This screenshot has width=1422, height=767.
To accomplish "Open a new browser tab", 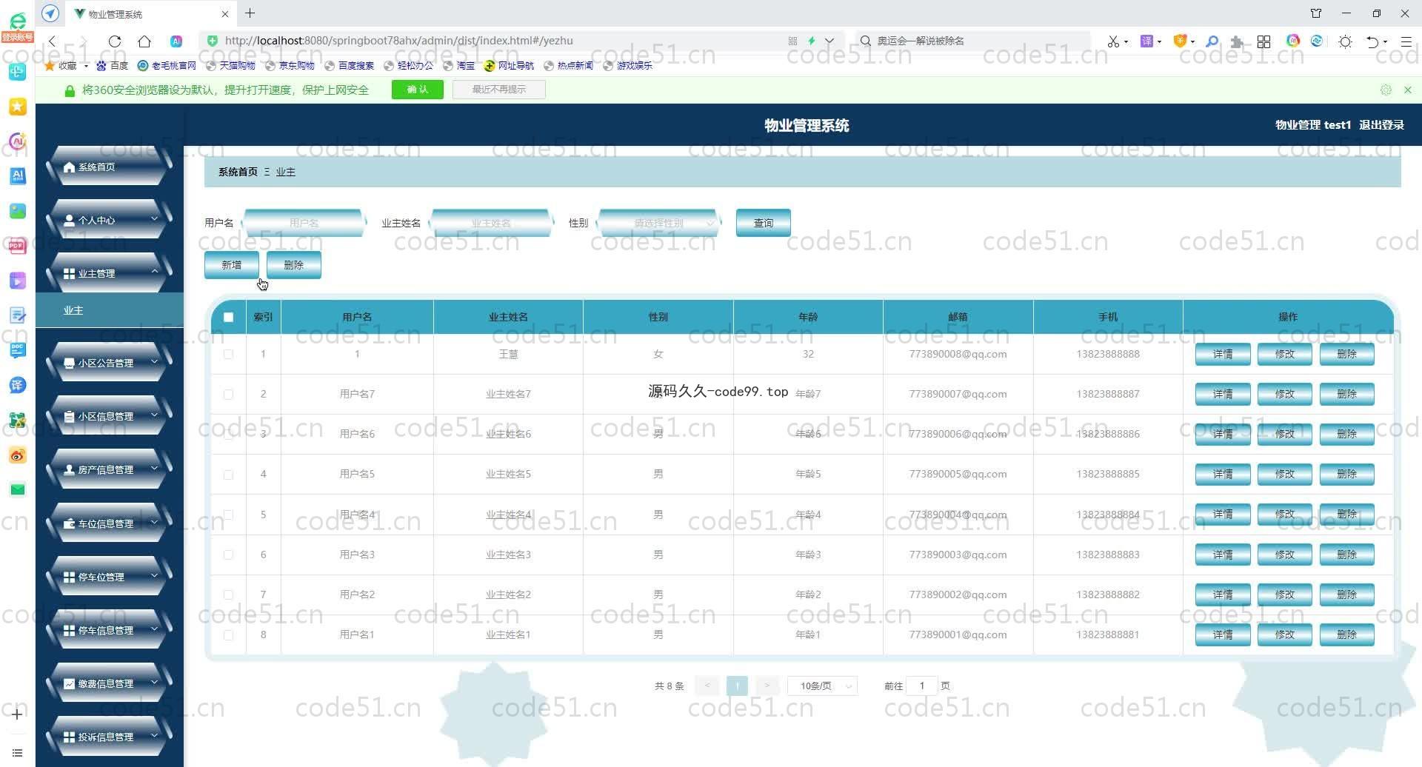I will point(250,13).
